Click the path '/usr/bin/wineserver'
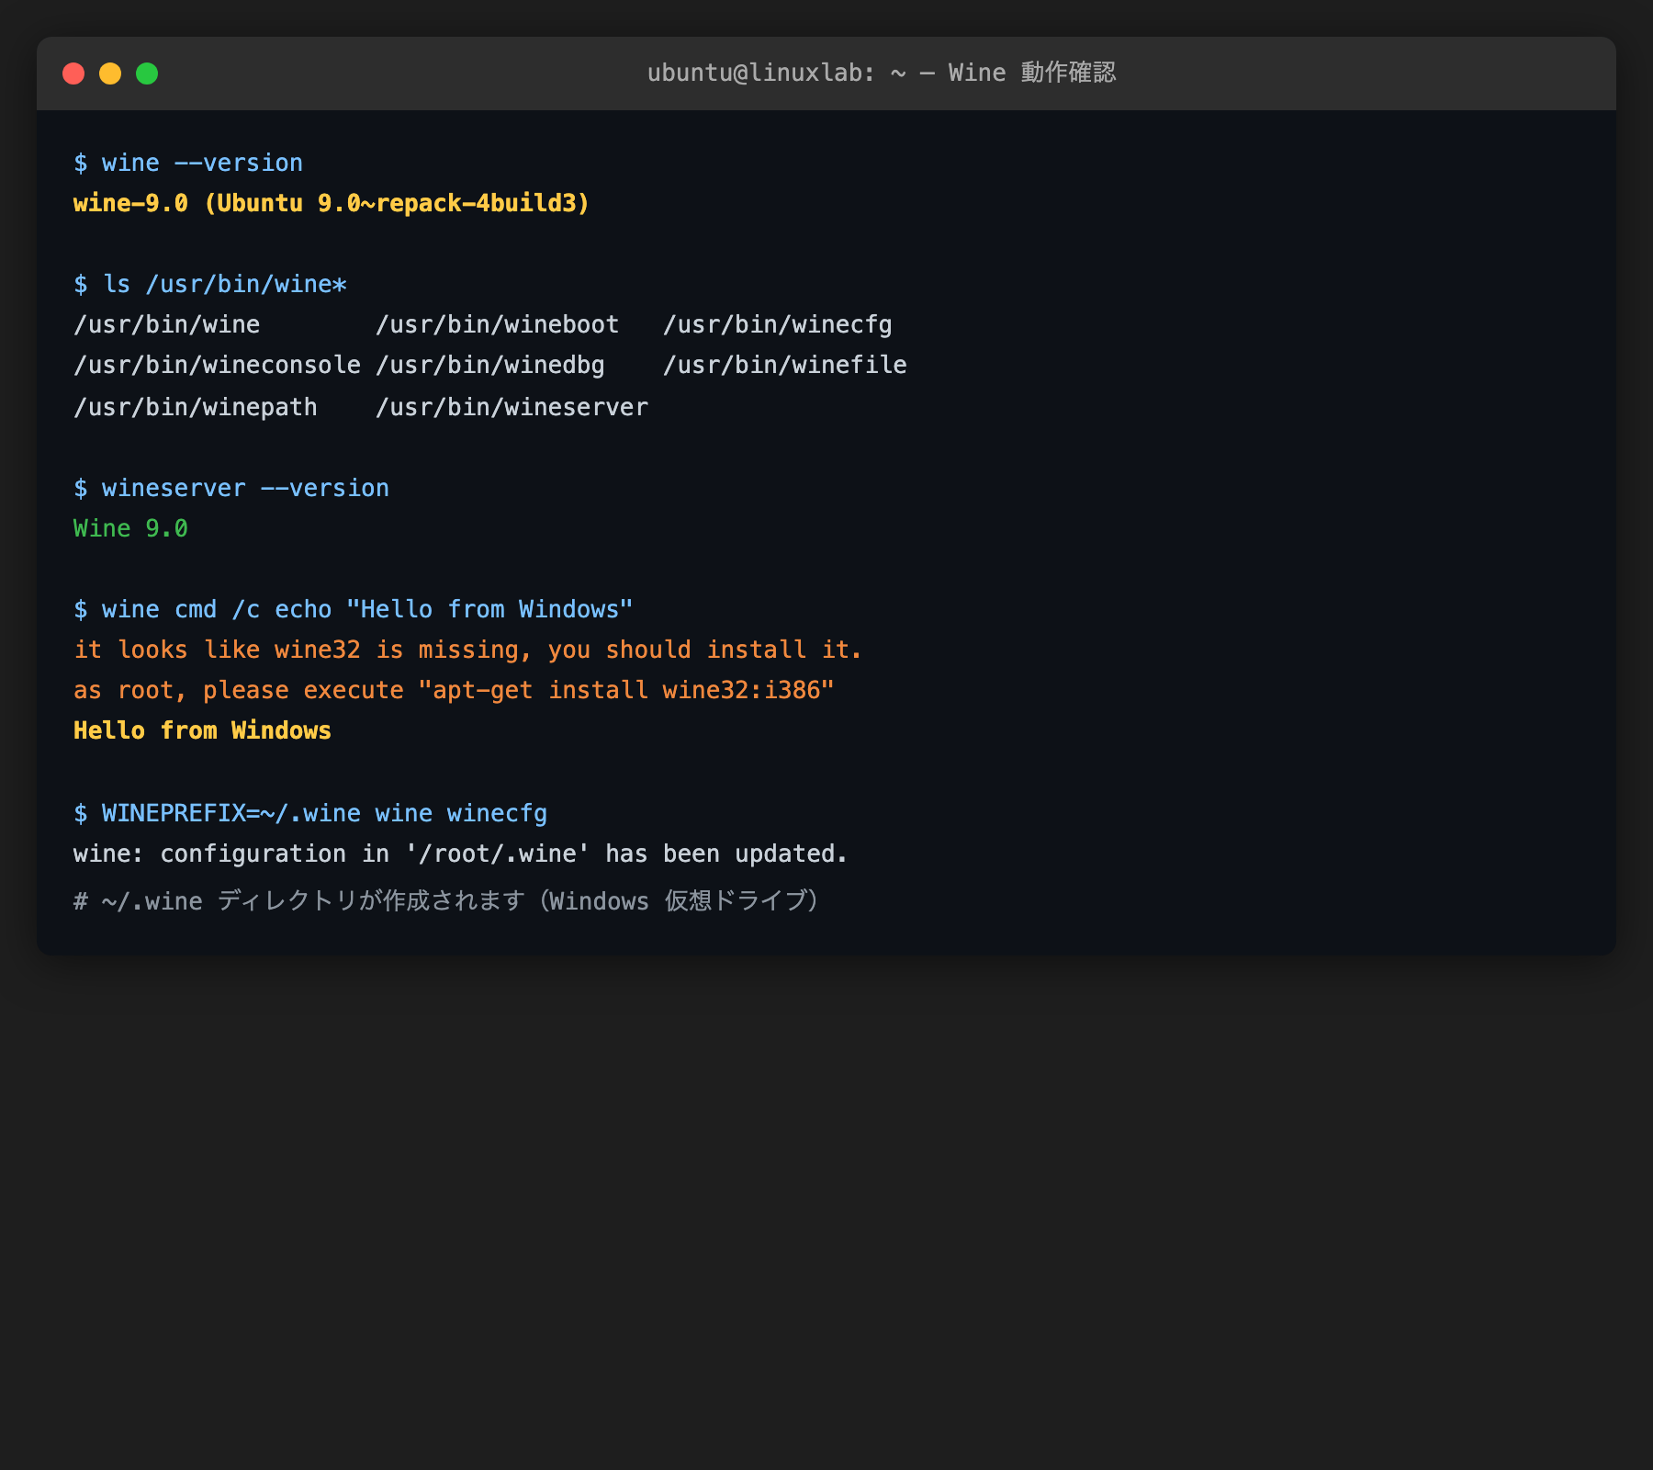Image resolution: width=1653 pixels, height=1470 pixels. [x=512, y=407]
